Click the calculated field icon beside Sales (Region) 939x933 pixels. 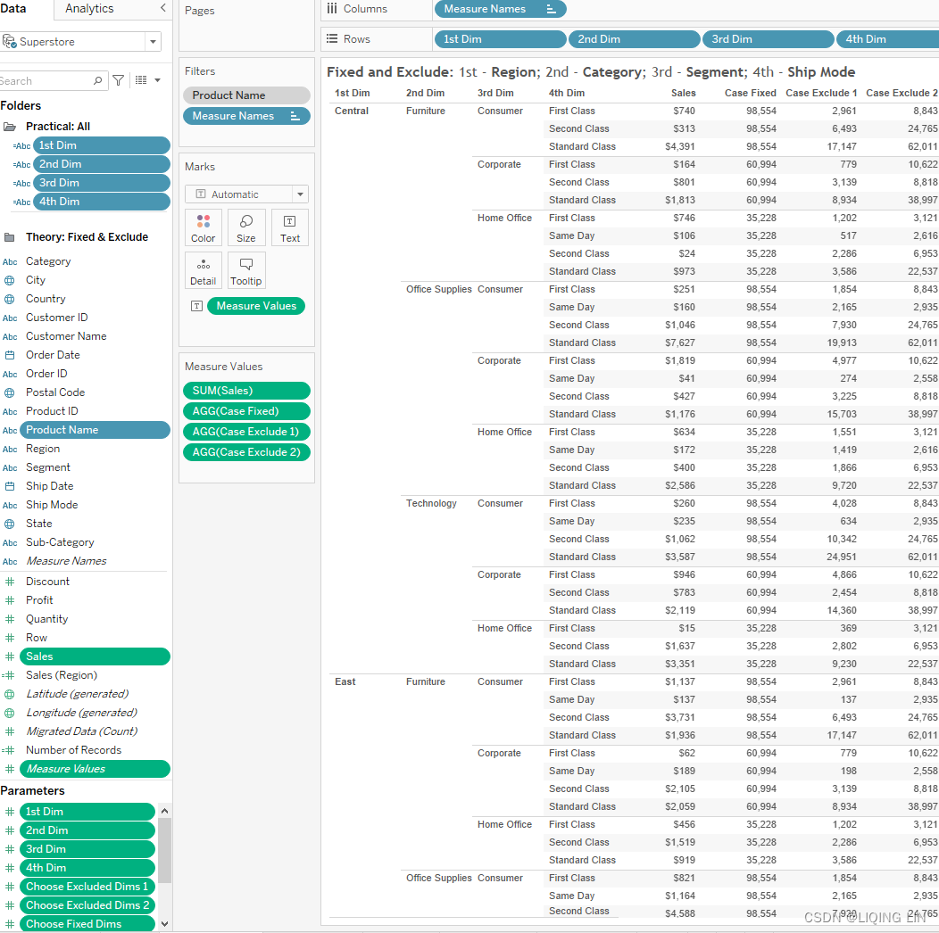click(x=8, y=675)
